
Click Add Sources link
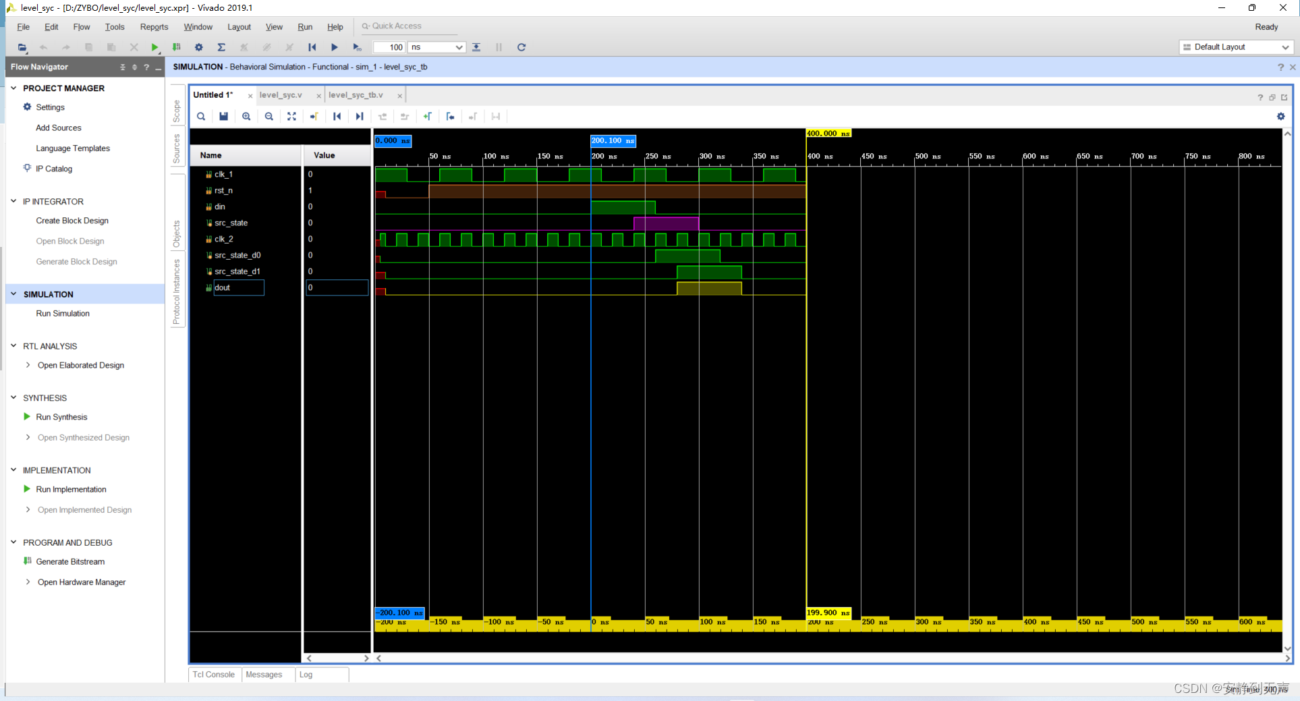[x=59, y=128]
